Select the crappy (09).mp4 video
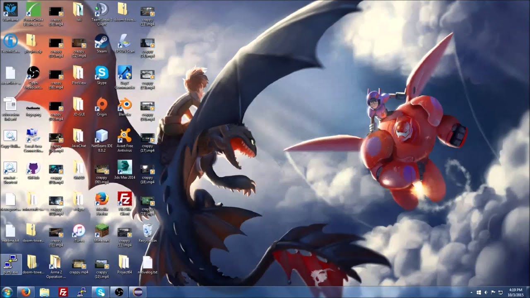The width and height of the screenshot is (530, 298). pyautogui.click(x=101, y=175)
